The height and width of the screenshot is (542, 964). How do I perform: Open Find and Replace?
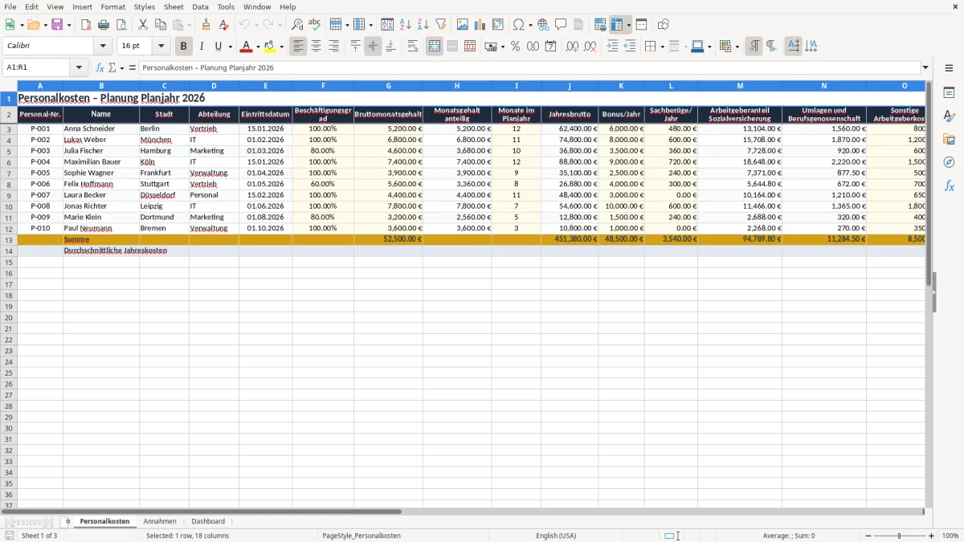[297, 25]
